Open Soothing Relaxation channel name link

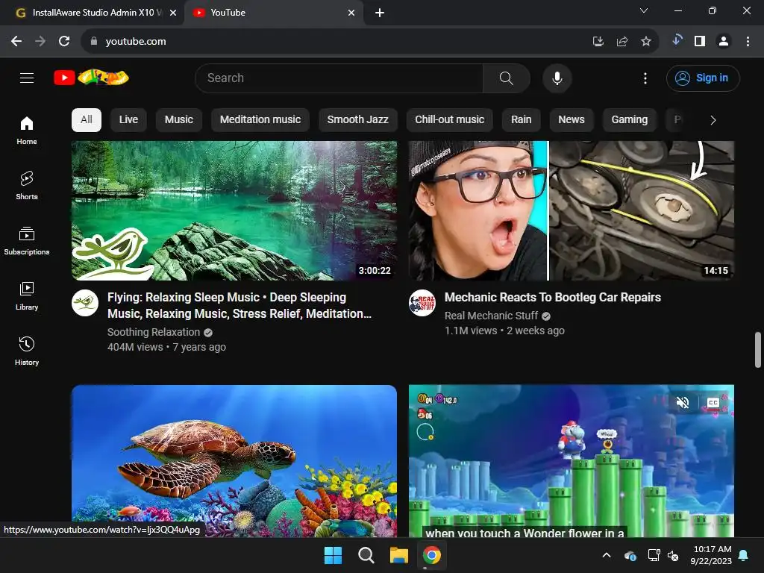pyautogui.click(x=154, y=332)
